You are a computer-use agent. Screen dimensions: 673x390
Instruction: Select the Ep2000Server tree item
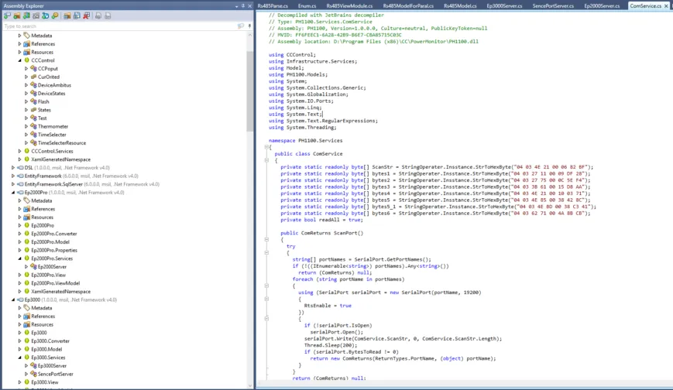click(52, 266)
